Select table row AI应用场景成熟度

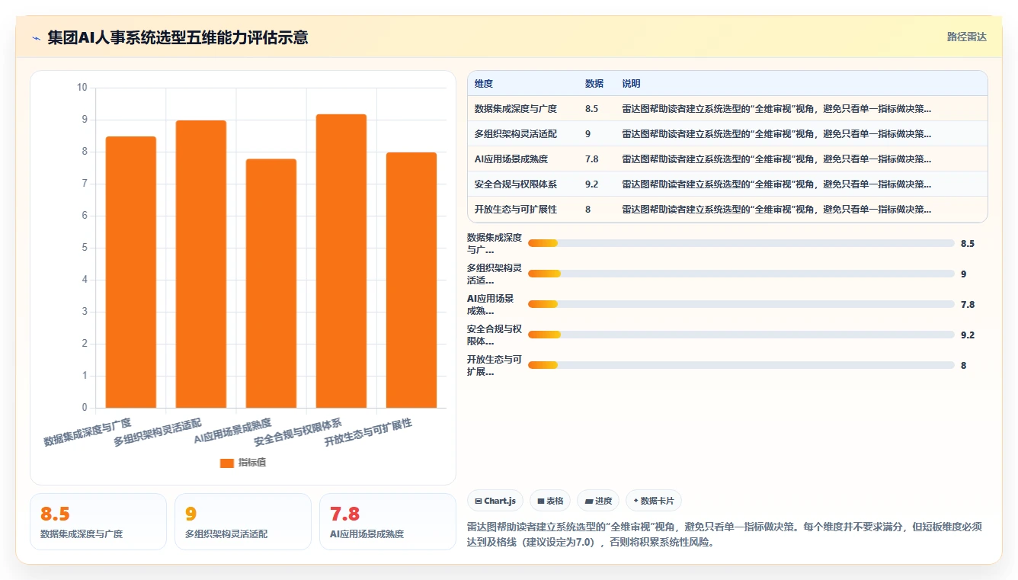pos(728,159)
